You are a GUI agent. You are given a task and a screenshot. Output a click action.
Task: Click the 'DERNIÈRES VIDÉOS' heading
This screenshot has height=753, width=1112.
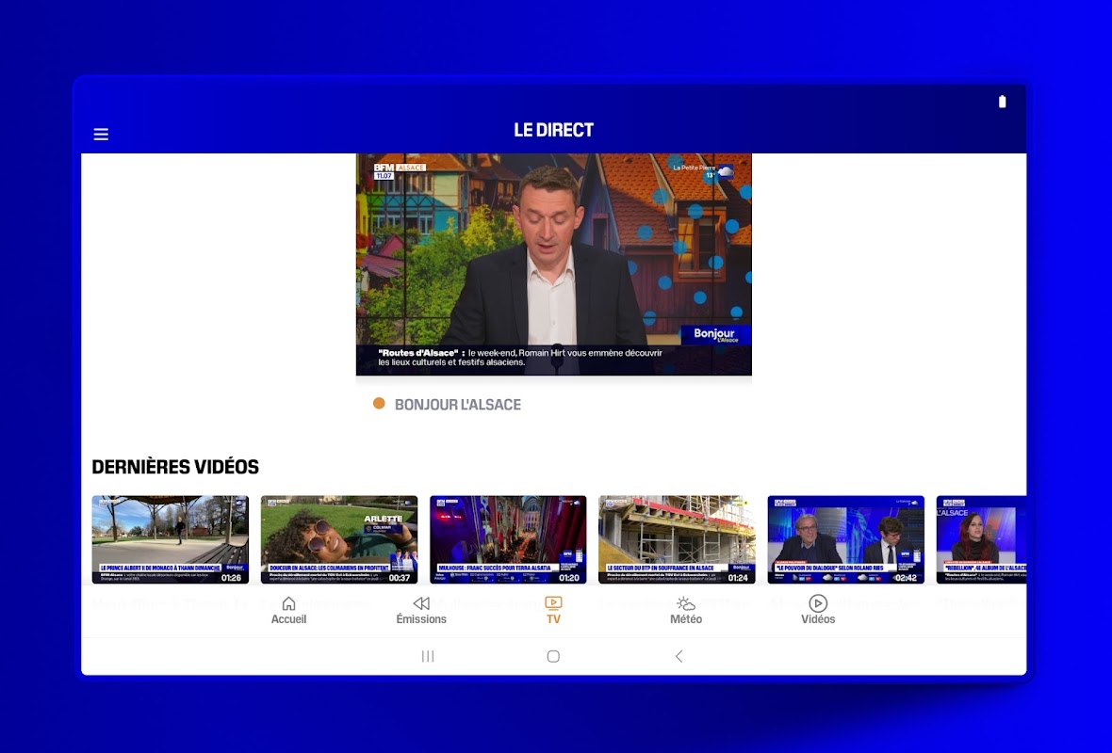(x=175, y=467)
